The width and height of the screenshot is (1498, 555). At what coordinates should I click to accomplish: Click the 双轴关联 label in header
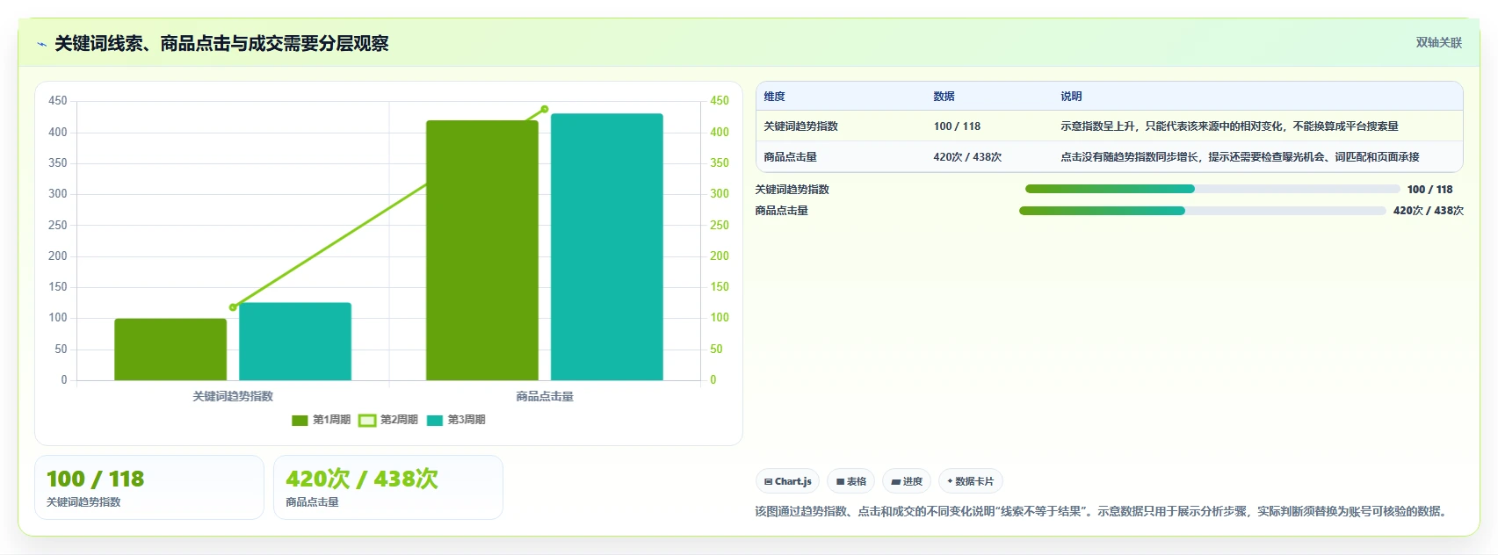click(1438, 43)
